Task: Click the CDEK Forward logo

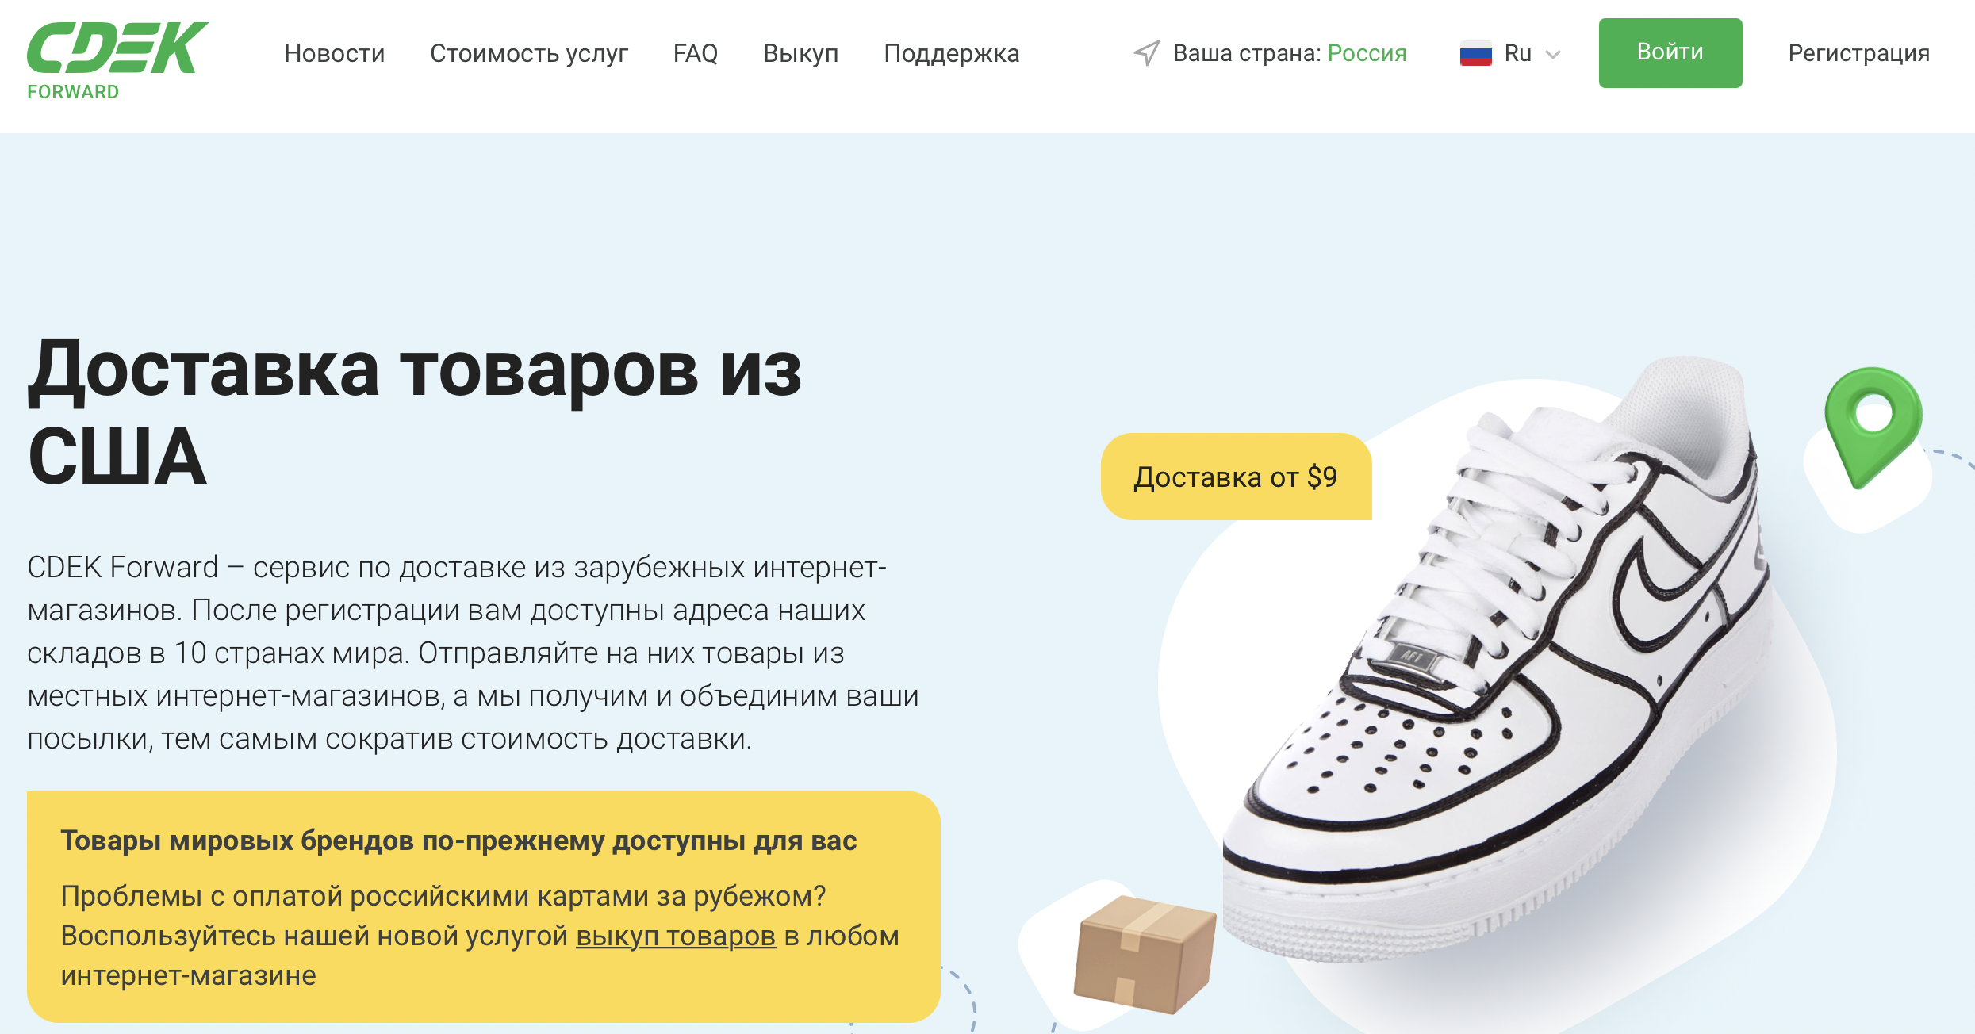Action: pyautogui.click(x=117, y=61)
